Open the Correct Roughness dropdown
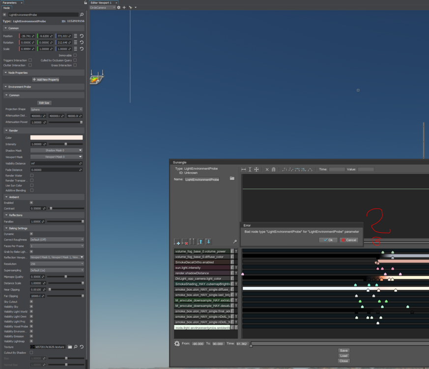 click(x=57, y=239)
